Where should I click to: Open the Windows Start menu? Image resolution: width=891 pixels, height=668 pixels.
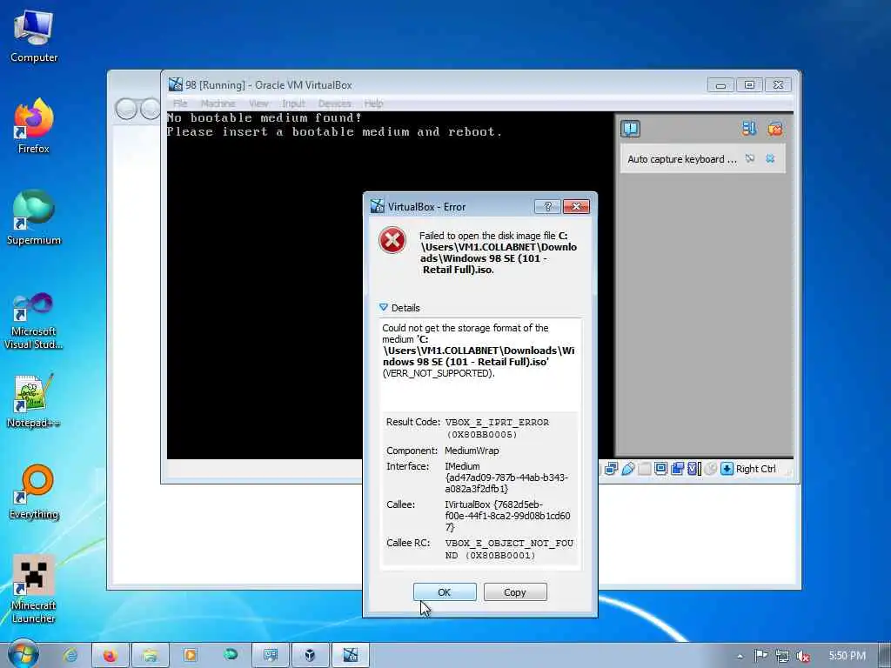coord(23,655)
